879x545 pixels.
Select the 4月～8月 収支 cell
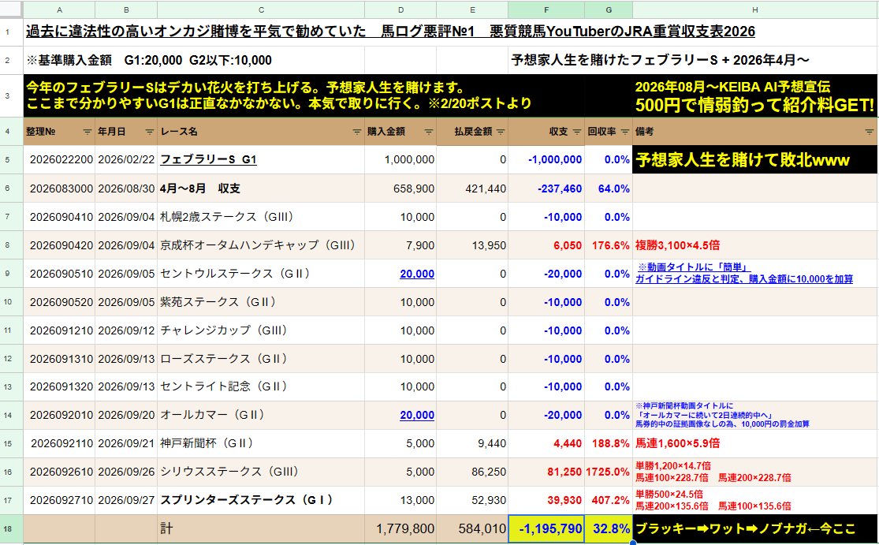(261, 189)
